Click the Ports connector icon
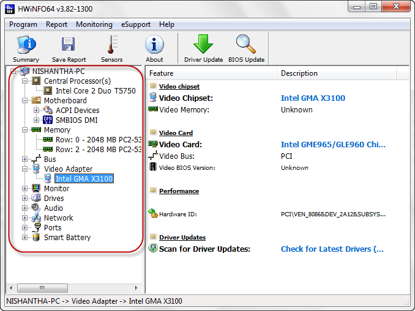Image resolution: width=415 pixels, height=311 pixels. [37, 227]
